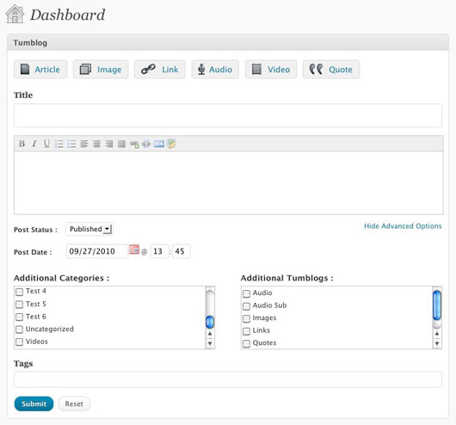Tick the Audio Sub tumblog checkbox
The height and width of the screenshot is (425, 456).
click(246, 306)
